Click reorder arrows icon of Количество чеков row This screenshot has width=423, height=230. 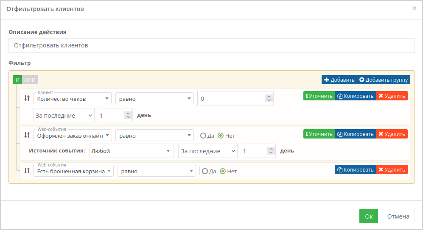[x=27, y=98]
